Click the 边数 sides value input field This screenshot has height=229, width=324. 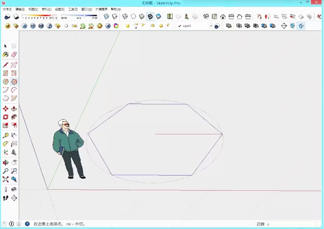pyautogui.click(x=291, y=224)
